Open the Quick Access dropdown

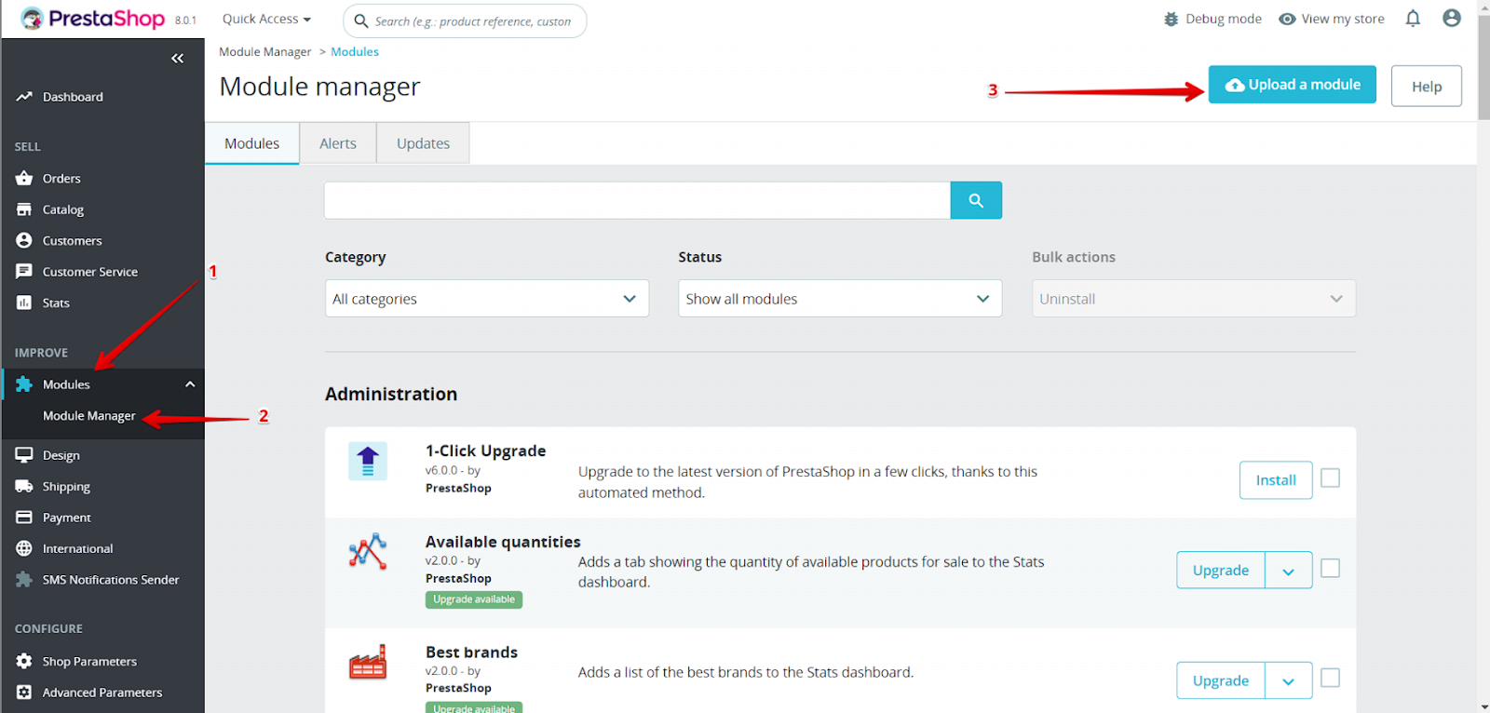point(266,19)
